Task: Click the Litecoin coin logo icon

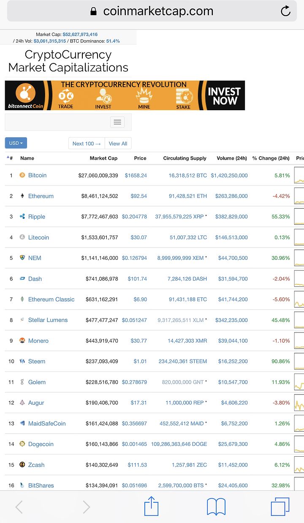Action: click(x=22, y=237)
